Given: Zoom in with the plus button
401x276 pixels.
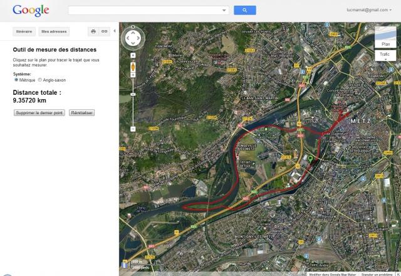Looking at the screenshot, I should 133,75.
